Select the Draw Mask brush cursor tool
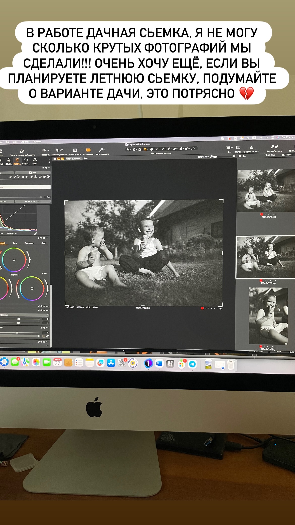Screen dimensions: 295x525 (163, 149)
